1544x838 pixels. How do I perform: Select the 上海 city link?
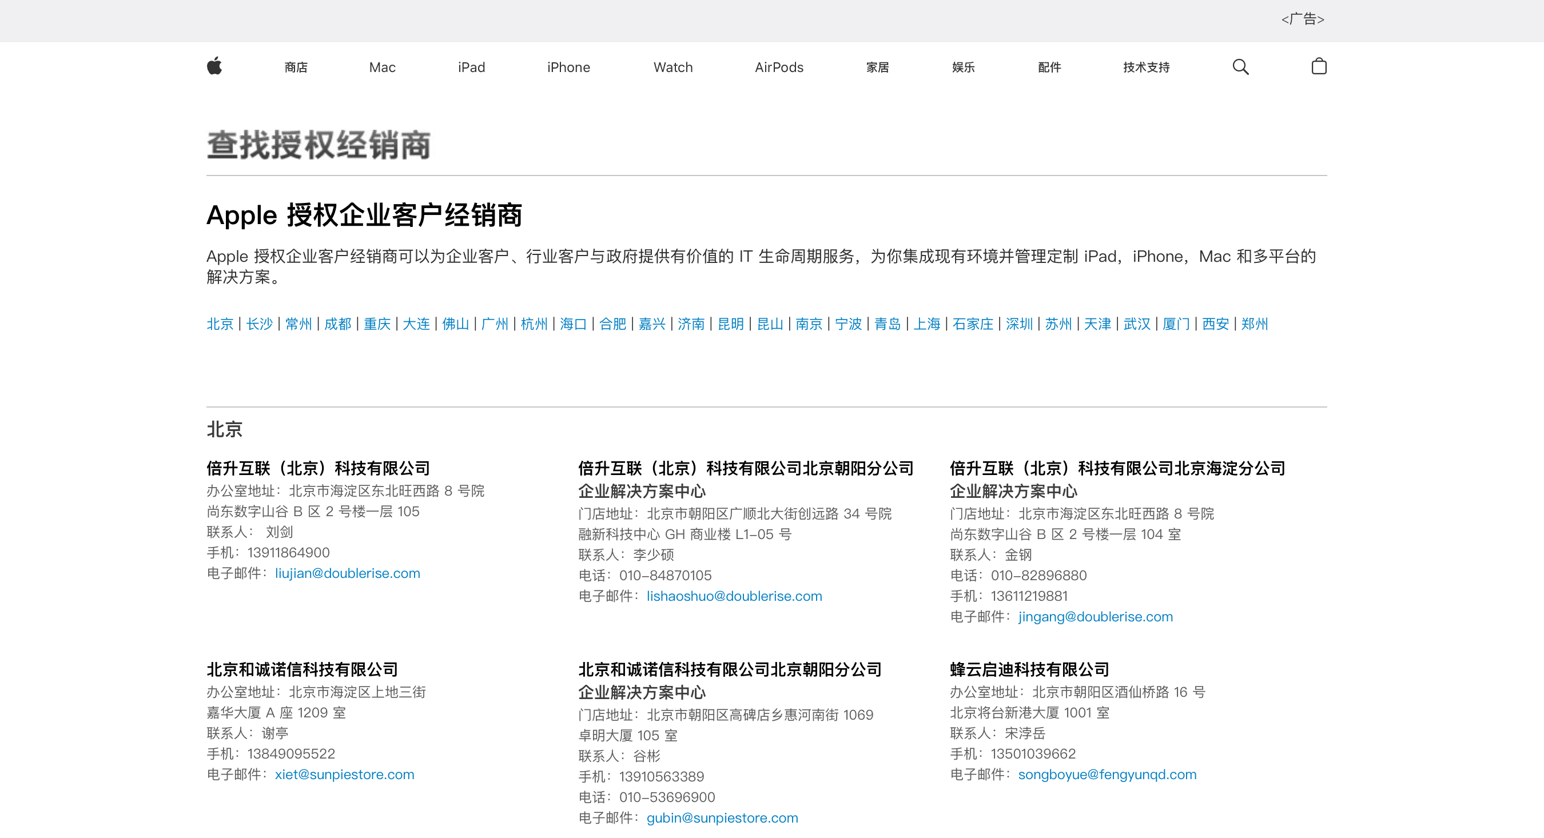tap(926, 324)
